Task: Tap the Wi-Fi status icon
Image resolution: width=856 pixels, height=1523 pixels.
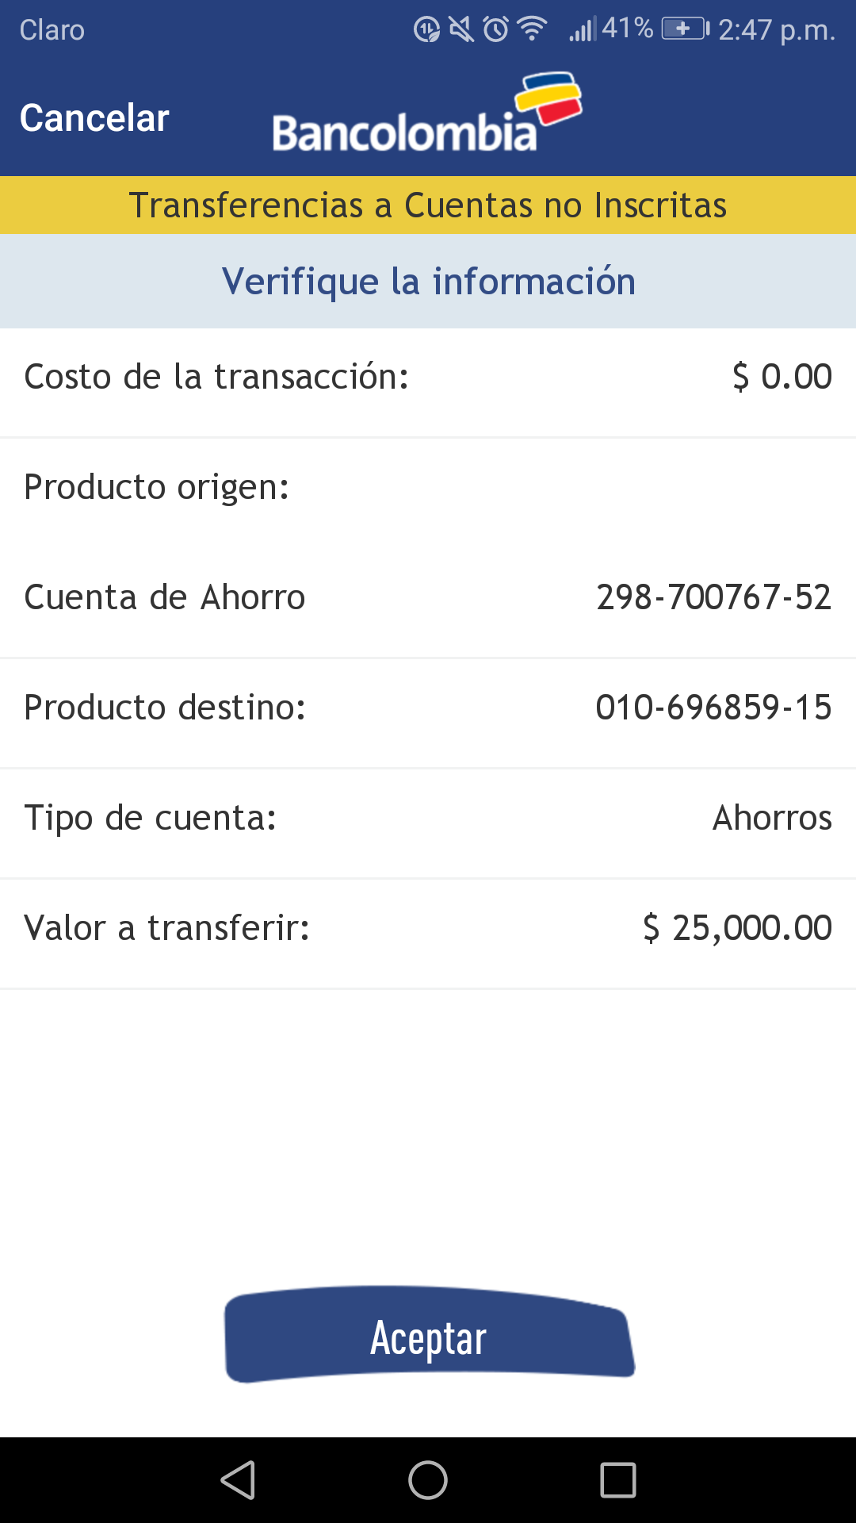Action: point(532,29)
